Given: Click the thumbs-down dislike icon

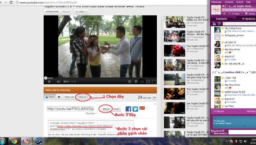Looking at the screenshot, I should tap(59, 97).
